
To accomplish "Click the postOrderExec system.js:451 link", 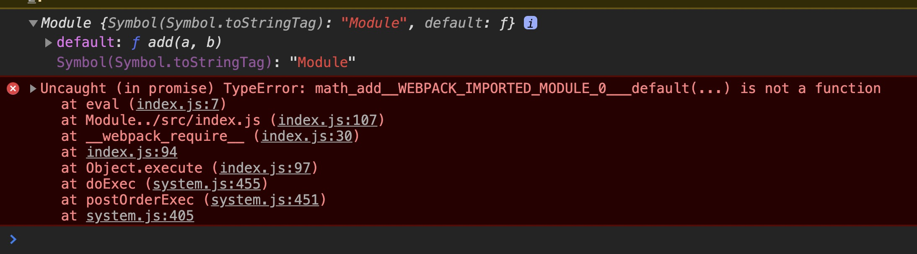I will [265, 200].
